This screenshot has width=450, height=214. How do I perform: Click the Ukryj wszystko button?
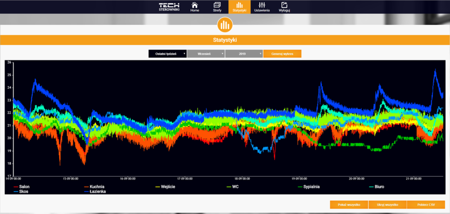click(x=387, y=205)
